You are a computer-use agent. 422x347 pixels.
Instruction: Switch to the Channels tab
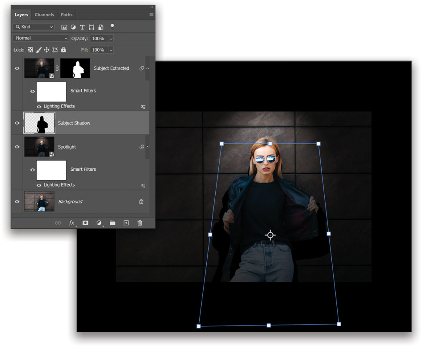tap(44, 14)
